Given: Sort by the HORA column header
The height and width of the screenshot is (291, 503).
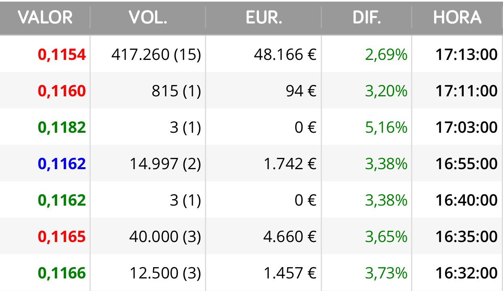Looking at the screenshot, I should point(457,17).
